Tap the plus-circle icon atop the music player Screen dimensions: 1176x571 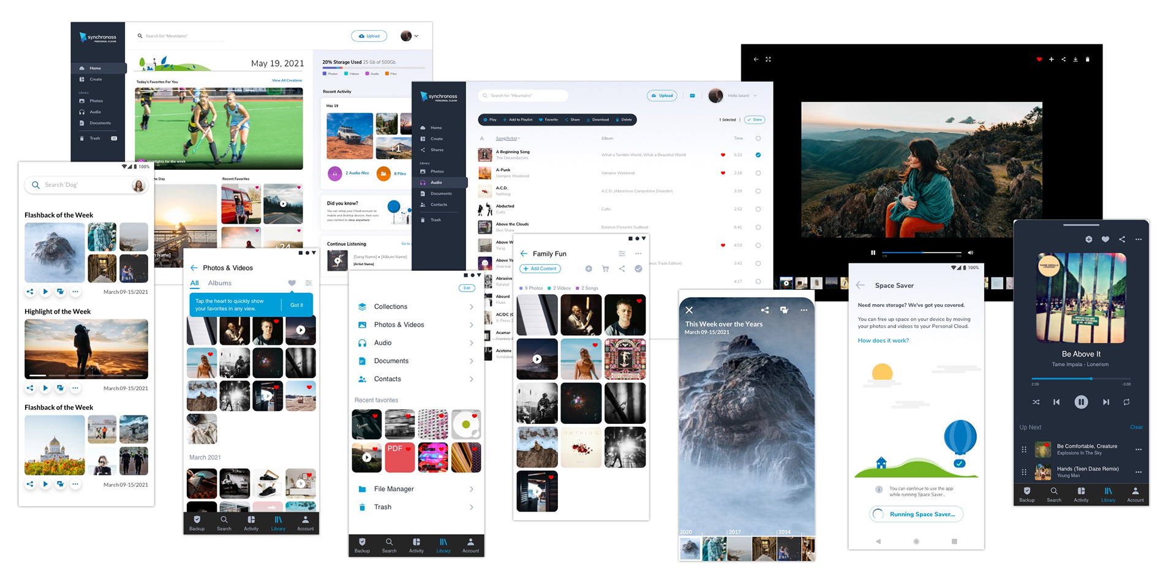(x=1088, y=239)
